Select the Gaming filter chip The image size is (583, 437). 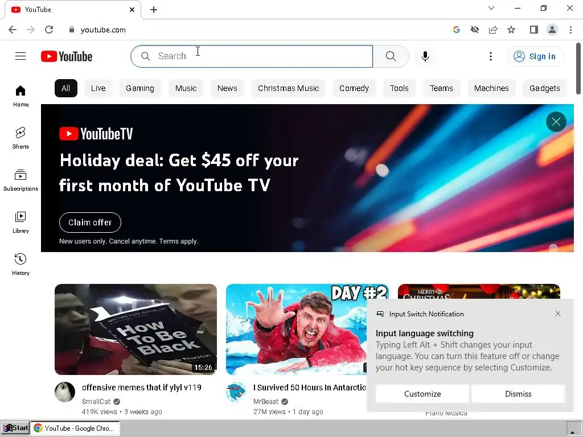140,88
